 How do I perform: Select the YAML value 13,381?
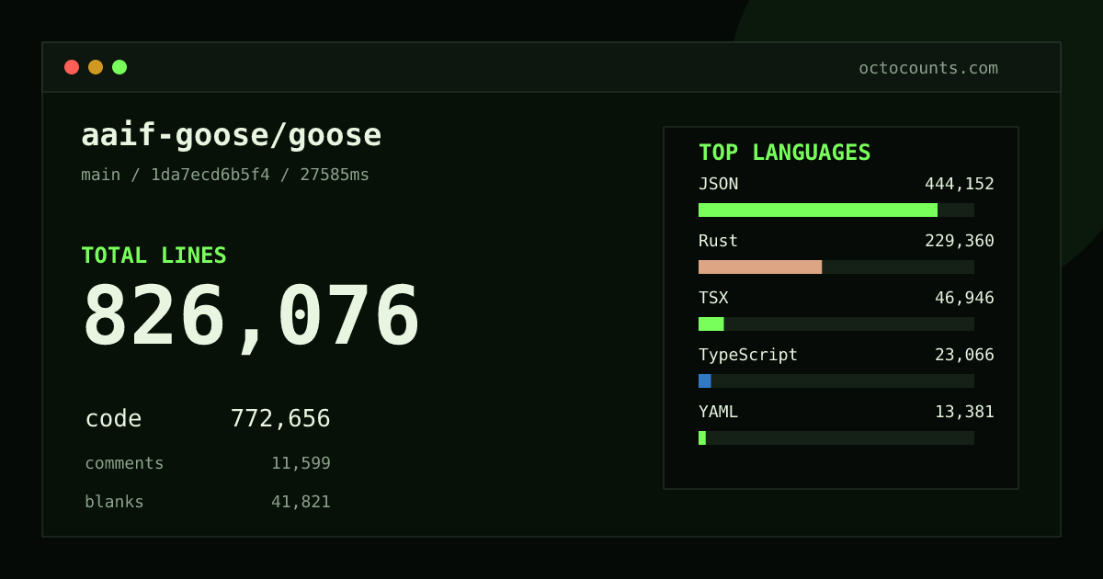(964, 412)
